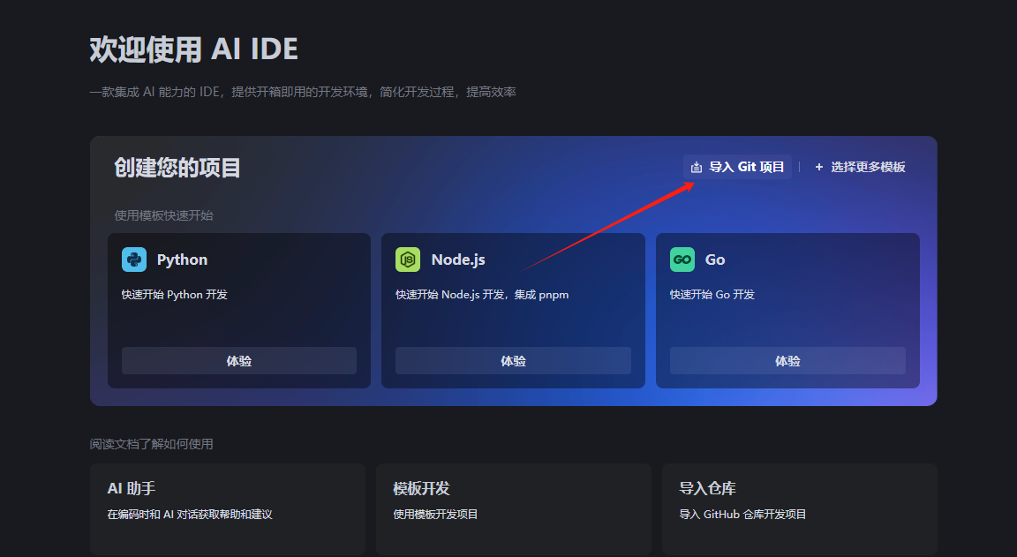Click the heading 欢迎使用 AI IDE
The image size is (1017, 557).
[194, 49]
